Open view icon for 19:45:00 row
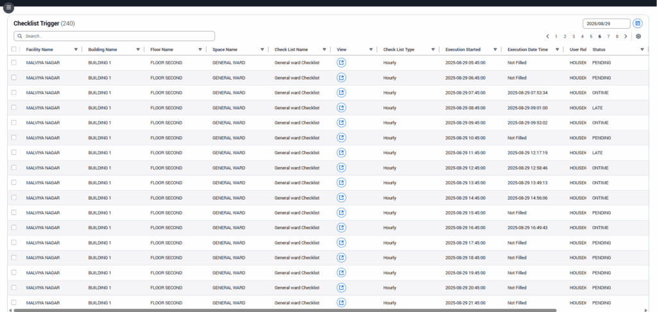657x312 pixels. (341, 273)
